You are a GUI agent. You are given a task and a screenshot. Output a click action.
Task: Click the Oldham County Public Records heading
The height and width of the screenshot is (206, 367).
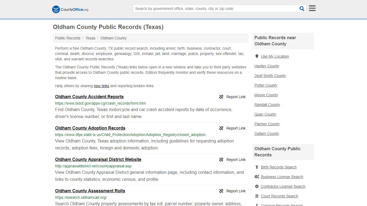pos(108,27)
